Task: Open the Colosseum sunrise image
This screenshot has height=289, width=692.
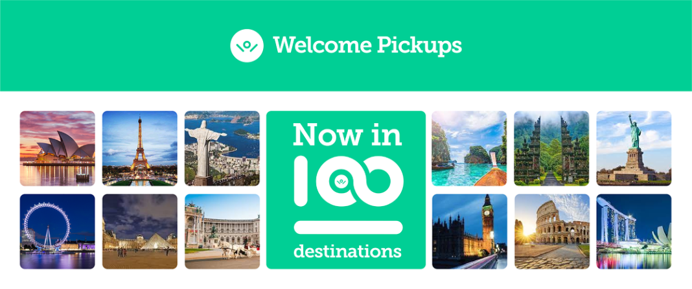Action: (x=551, y=231)
